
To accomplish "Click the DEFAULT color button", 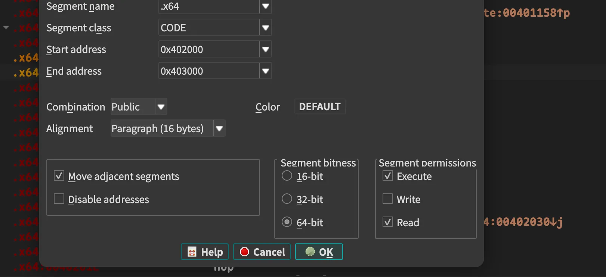I will (320, 107).
